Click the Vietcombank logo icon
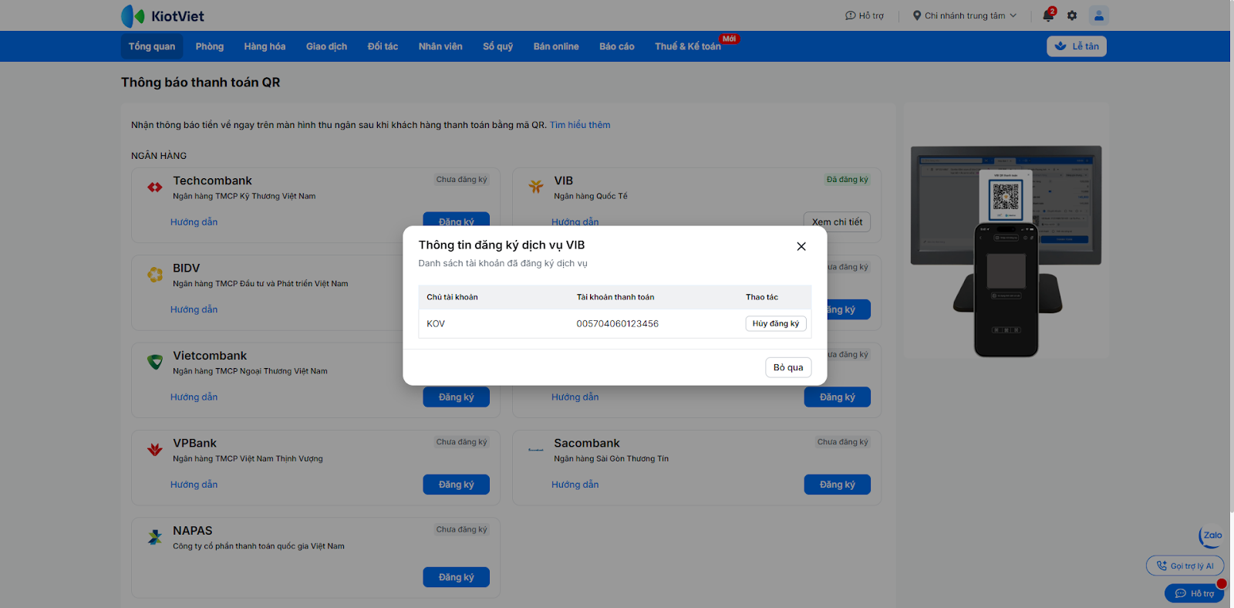Image resolution: width=1234 pixels, height=608 pixels. coord(155,362)
